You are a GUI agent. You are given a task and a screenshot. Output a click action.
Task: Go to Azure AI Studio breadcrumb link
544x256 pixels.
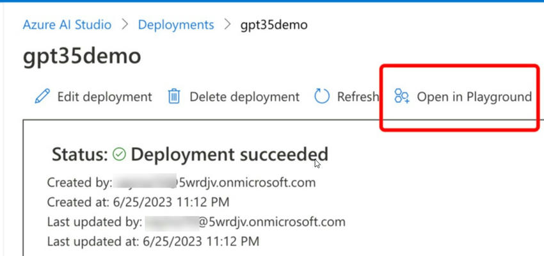[67, 25]
